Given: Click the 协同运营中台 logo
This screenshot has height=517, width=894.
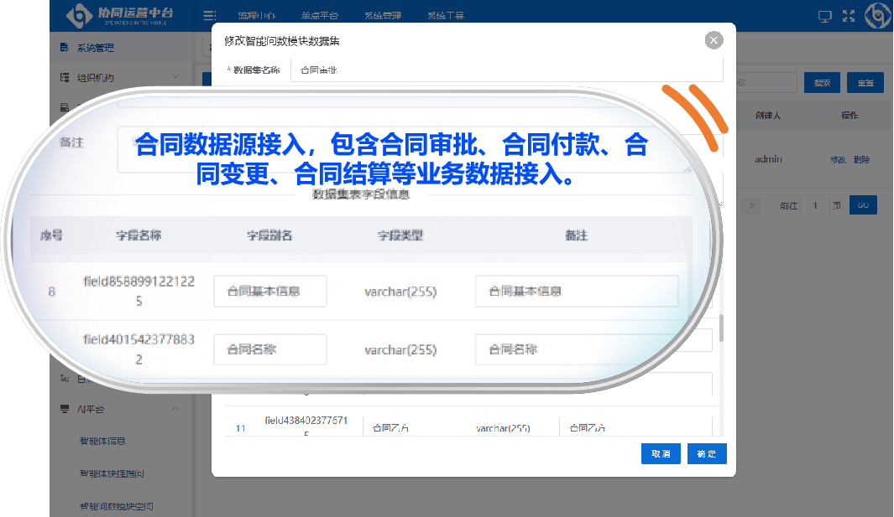Looking at the screenshot, I should pos(126,16).
